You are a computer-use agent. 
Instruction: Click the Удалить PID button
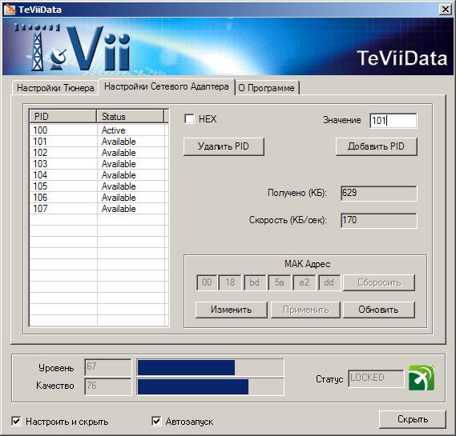(224, 146)
